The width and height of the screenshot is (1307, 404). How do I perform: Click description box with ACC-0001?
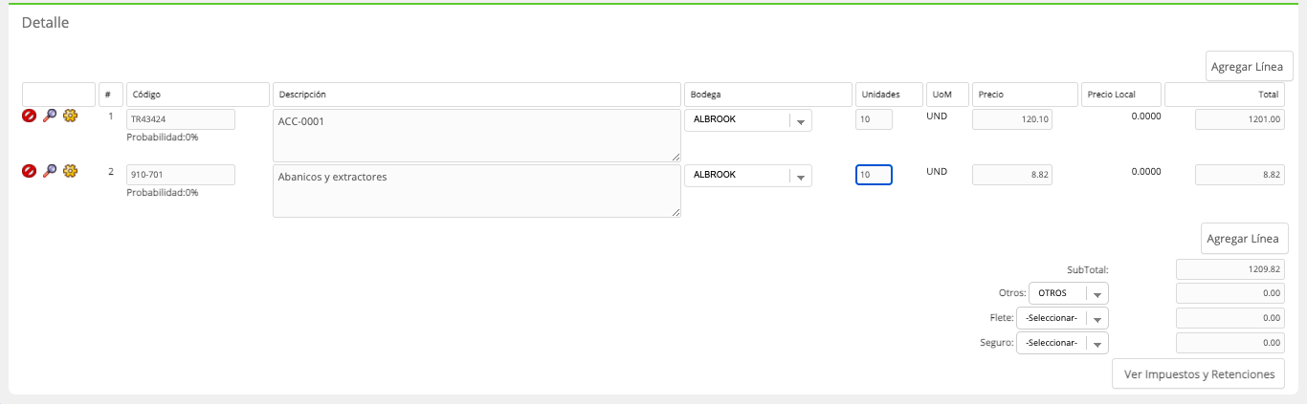476,136
